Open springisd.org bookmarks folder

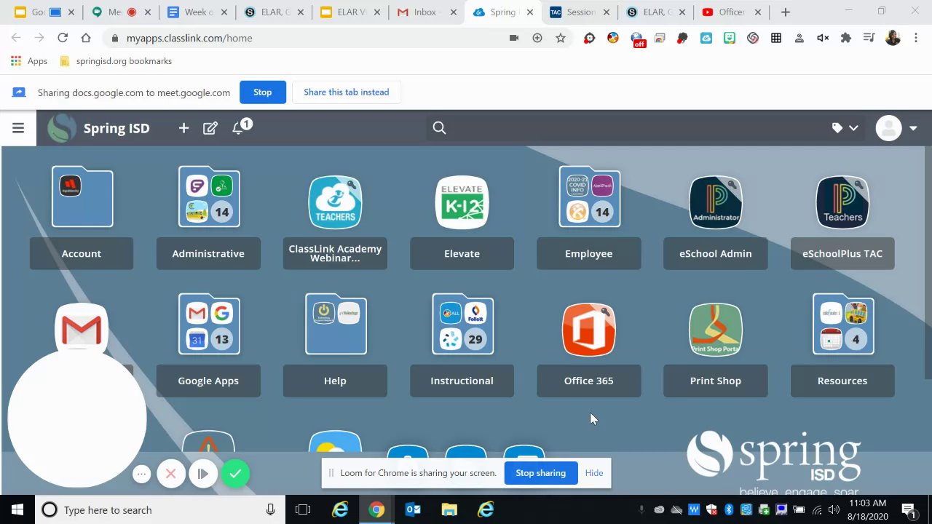[x=116, y=61]
